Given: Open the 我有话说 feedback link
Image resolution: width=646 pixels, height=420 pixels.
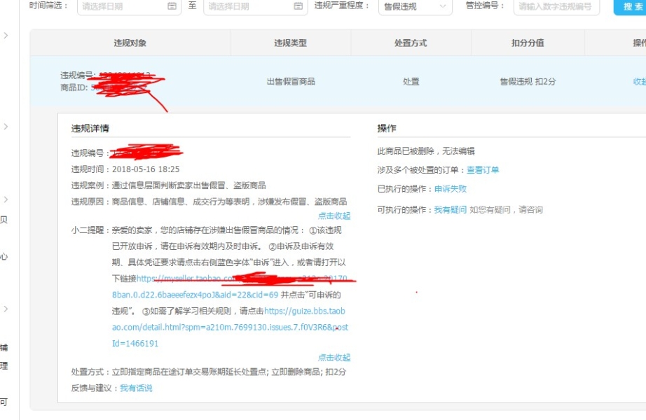Looking at the screenshot, I should (x=135, y=388).
